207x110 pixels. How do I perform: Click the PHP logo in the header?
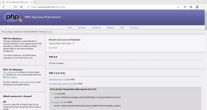[13, 17]
